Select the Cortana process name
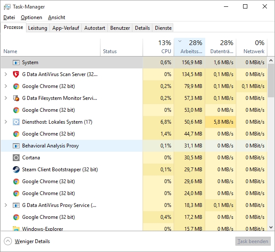The image size is (275, 252). (31, 158)
